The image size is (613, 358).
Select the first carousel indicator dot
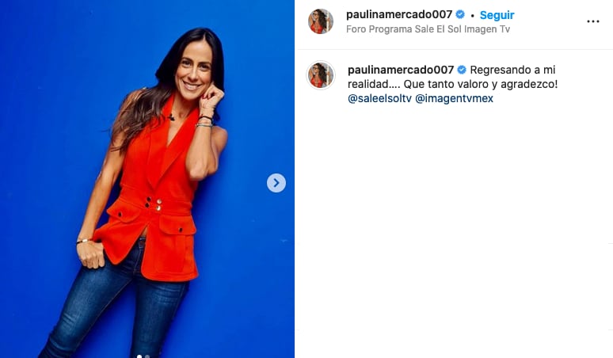click(x=139, y=356)
